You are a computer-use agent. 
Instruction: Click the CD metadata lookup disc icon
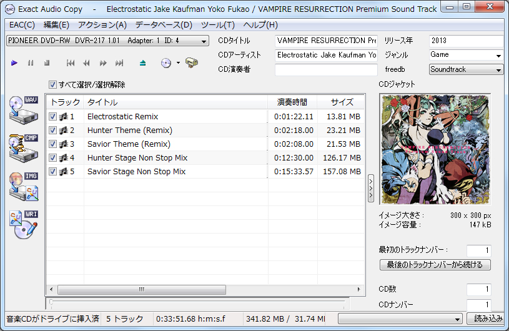pyautogui.click(x=166, y=63)
